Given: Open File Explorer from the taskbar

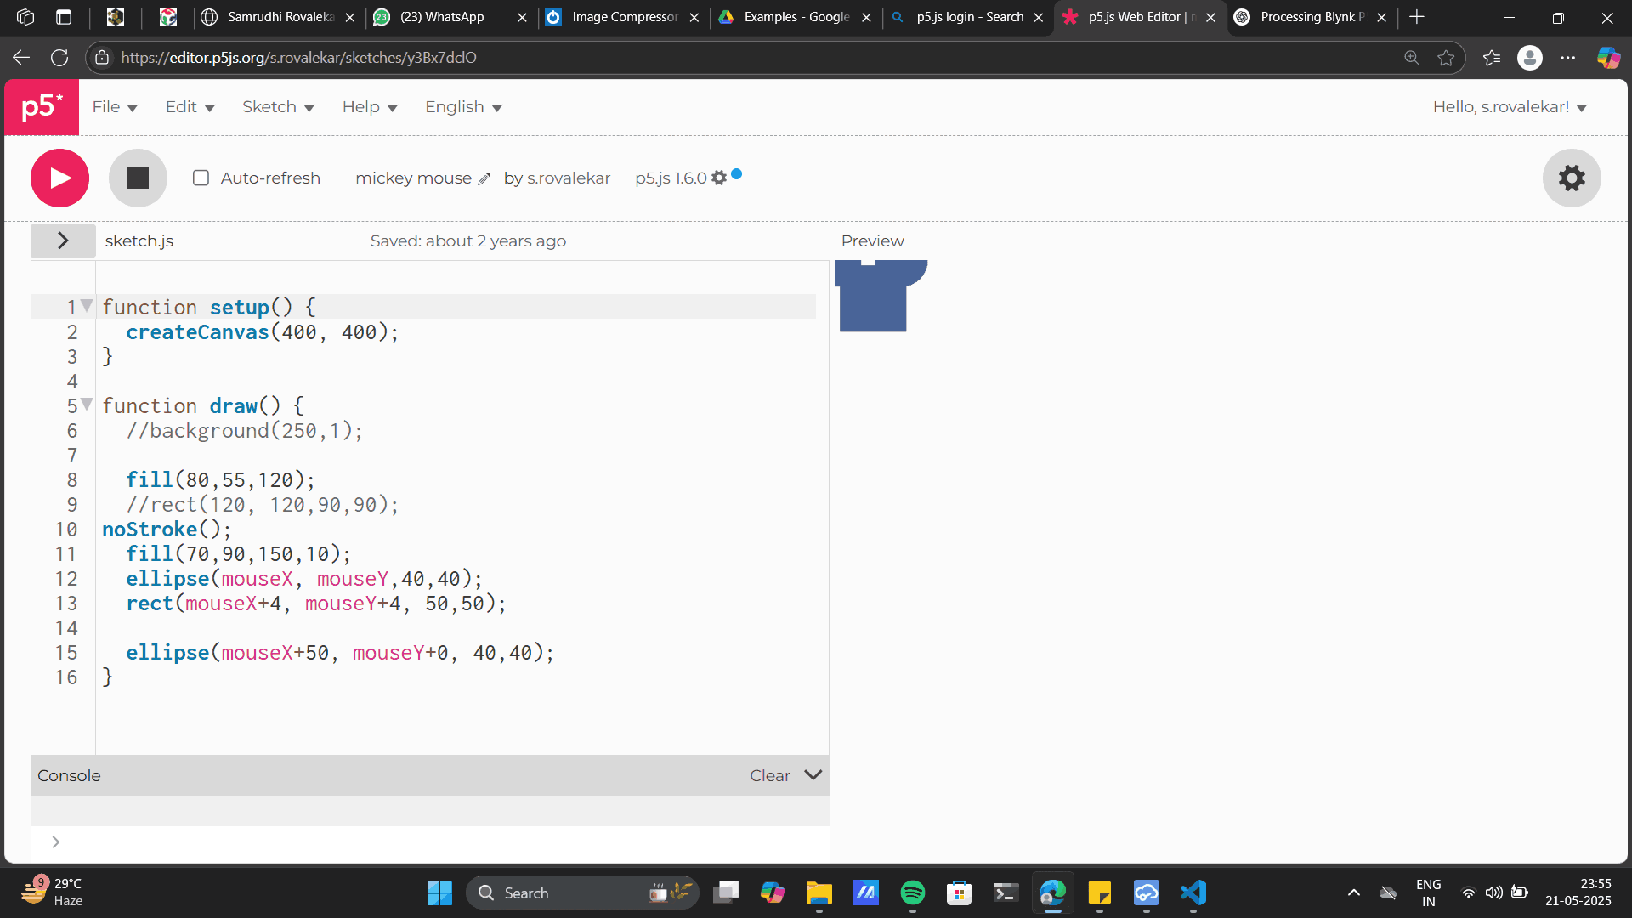Looking at the screenshot, I should coord(819,892).
